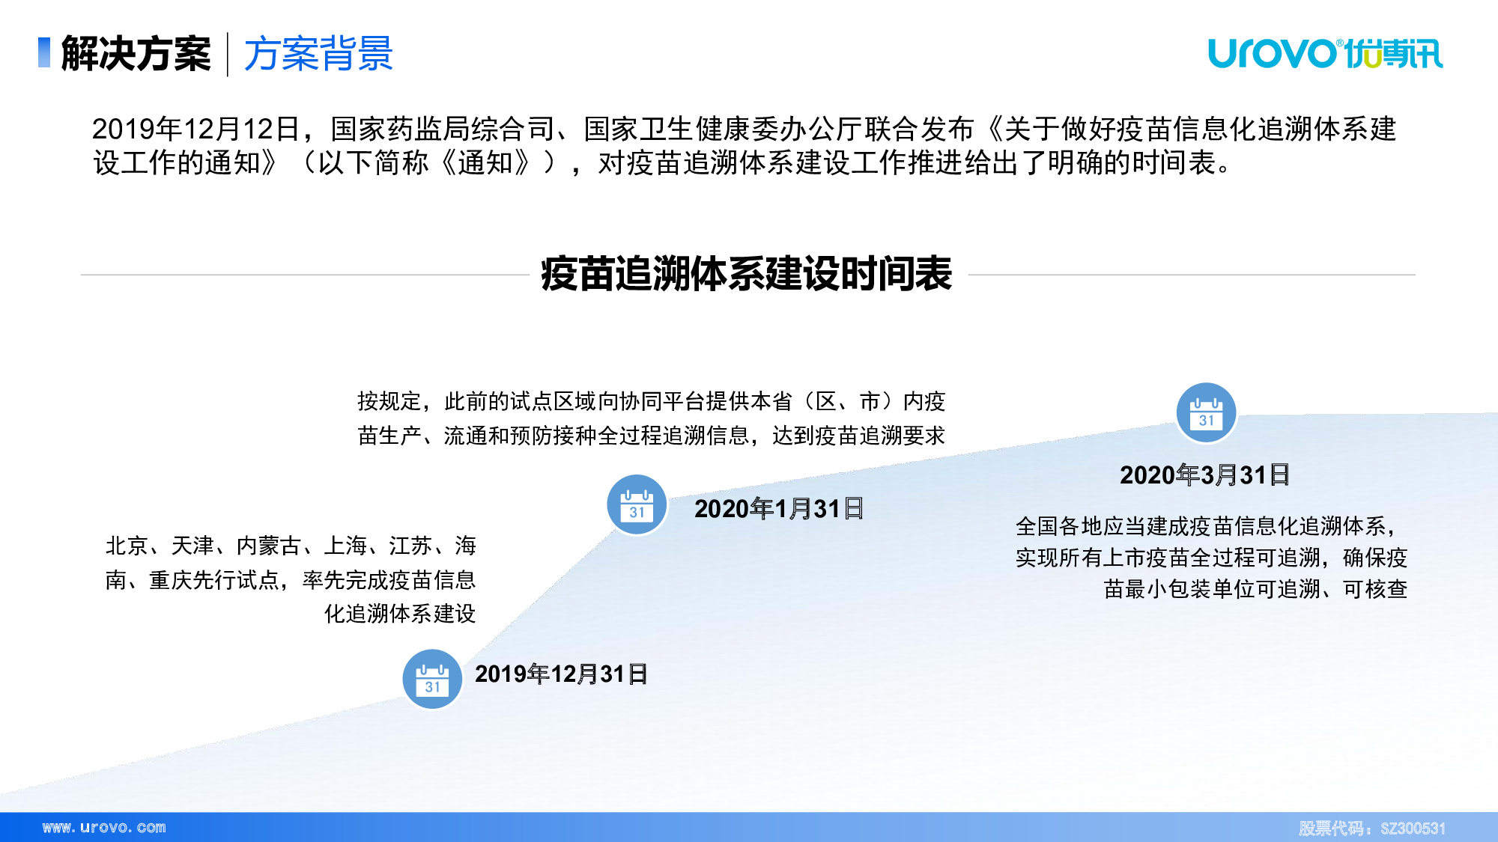Click the date label 2020年3月31日
Image resolution: width=1498 pixels, height=842 pixels.
1204,475
